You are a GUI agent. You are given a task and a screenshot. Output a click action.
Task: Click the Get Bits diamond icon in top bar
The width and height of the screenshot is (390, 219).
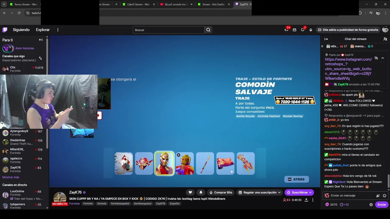[310, 30]
